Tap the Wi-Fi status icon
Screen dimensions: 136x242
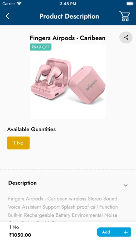19,3
